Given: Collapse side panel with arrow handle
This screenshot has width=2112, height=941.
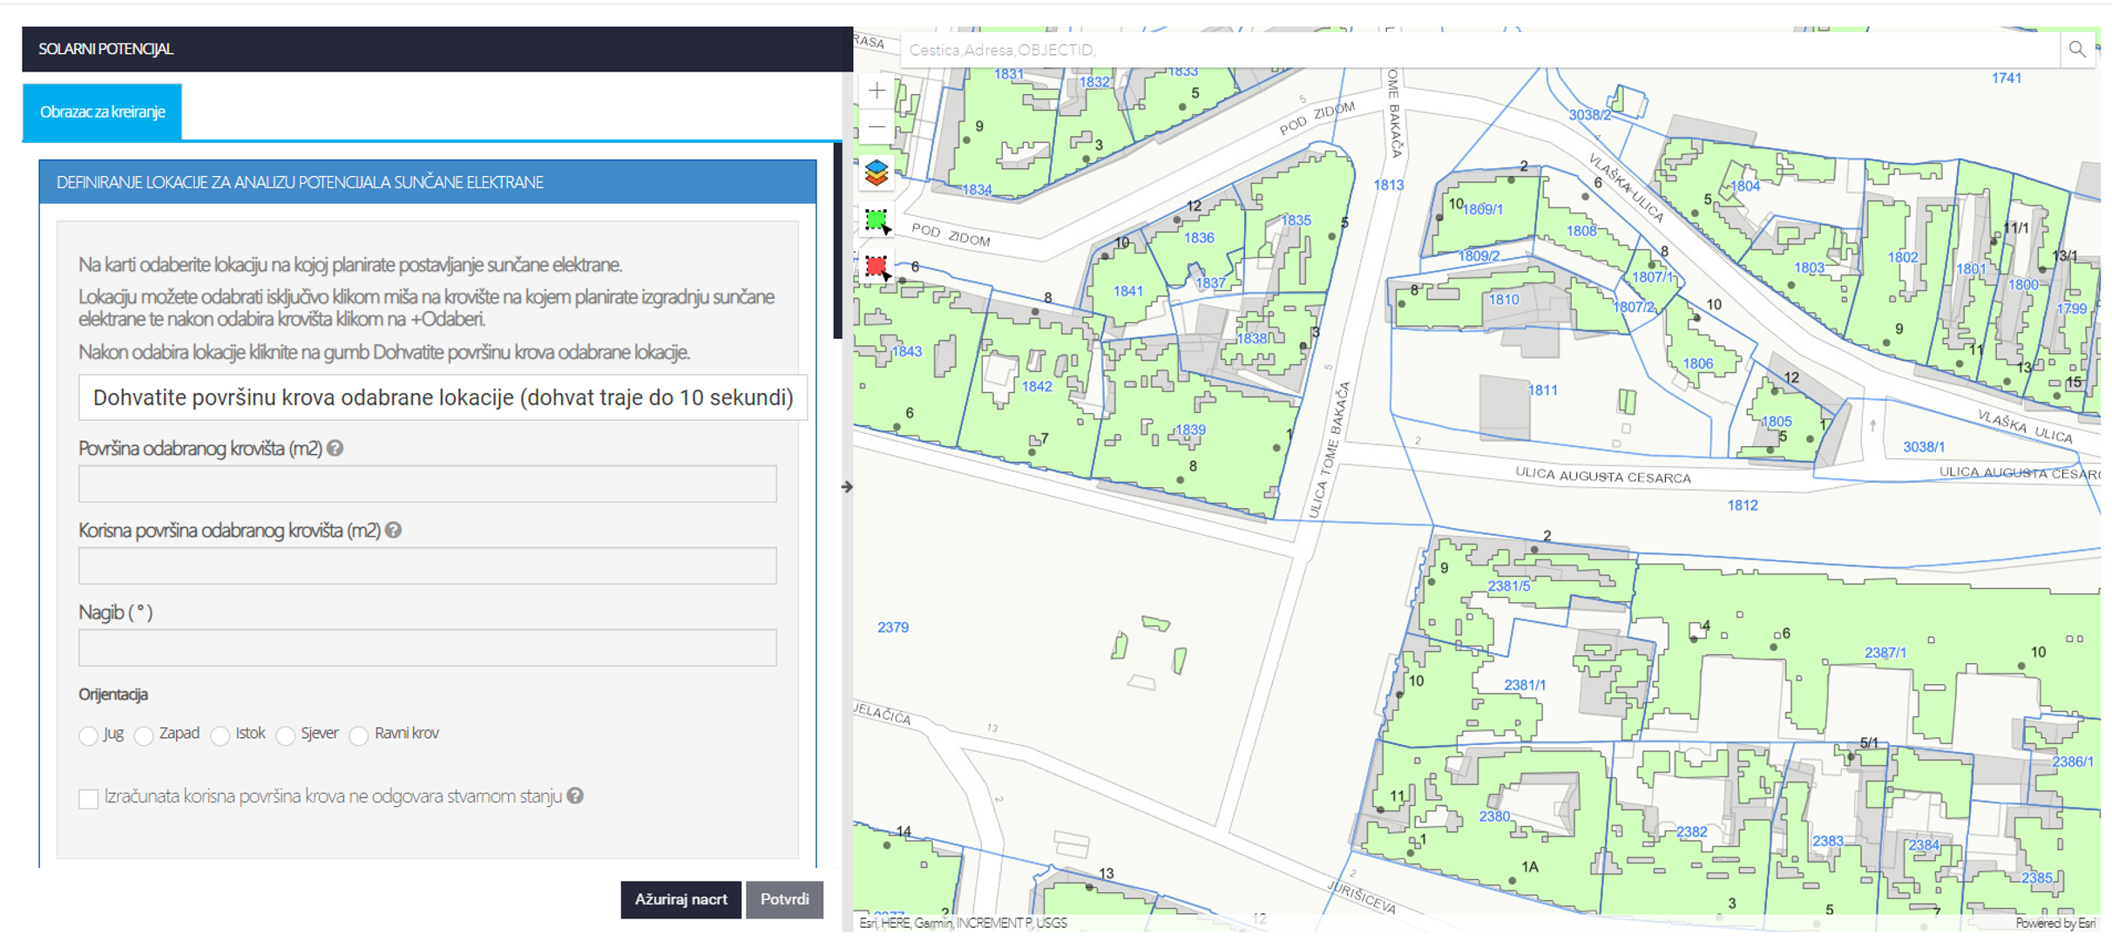Looking at the screenshot, I should (x=847, y=487).
